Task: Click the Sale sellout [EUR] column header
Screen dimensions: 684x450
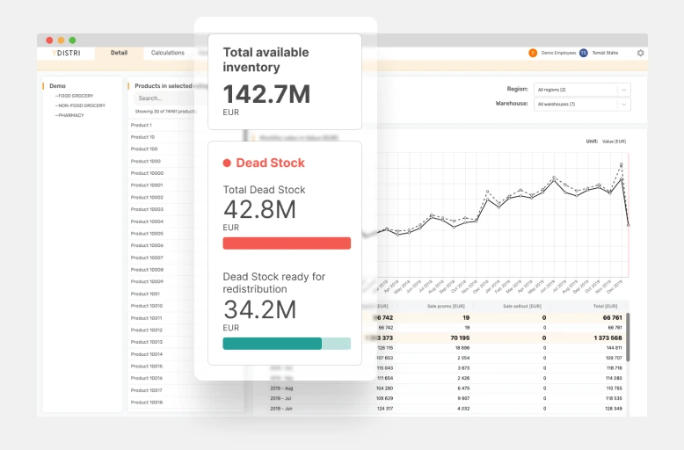Action: [x=522, y=307]
